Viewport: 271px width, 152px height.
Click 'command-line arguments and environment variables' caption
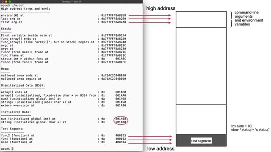point(249,18)
